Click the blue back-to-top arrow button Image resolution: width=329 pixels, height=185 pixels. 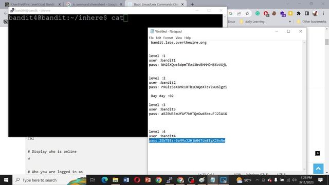point(318,169)
